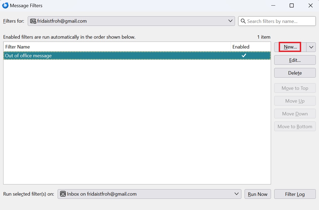Disable the Out of office message filter checkmark
The image size is (319, 210).
(244, 55)
